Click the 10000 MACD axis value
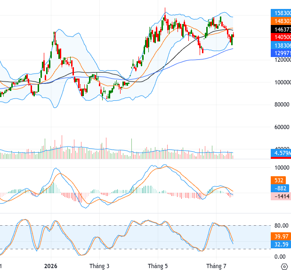 282,168
